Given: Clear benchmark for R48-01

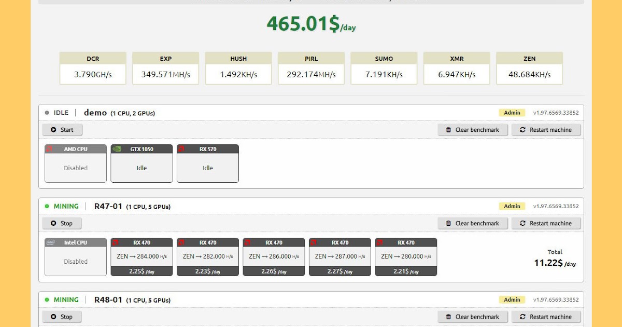Looking at the screenshot, I should coord(472,317).
